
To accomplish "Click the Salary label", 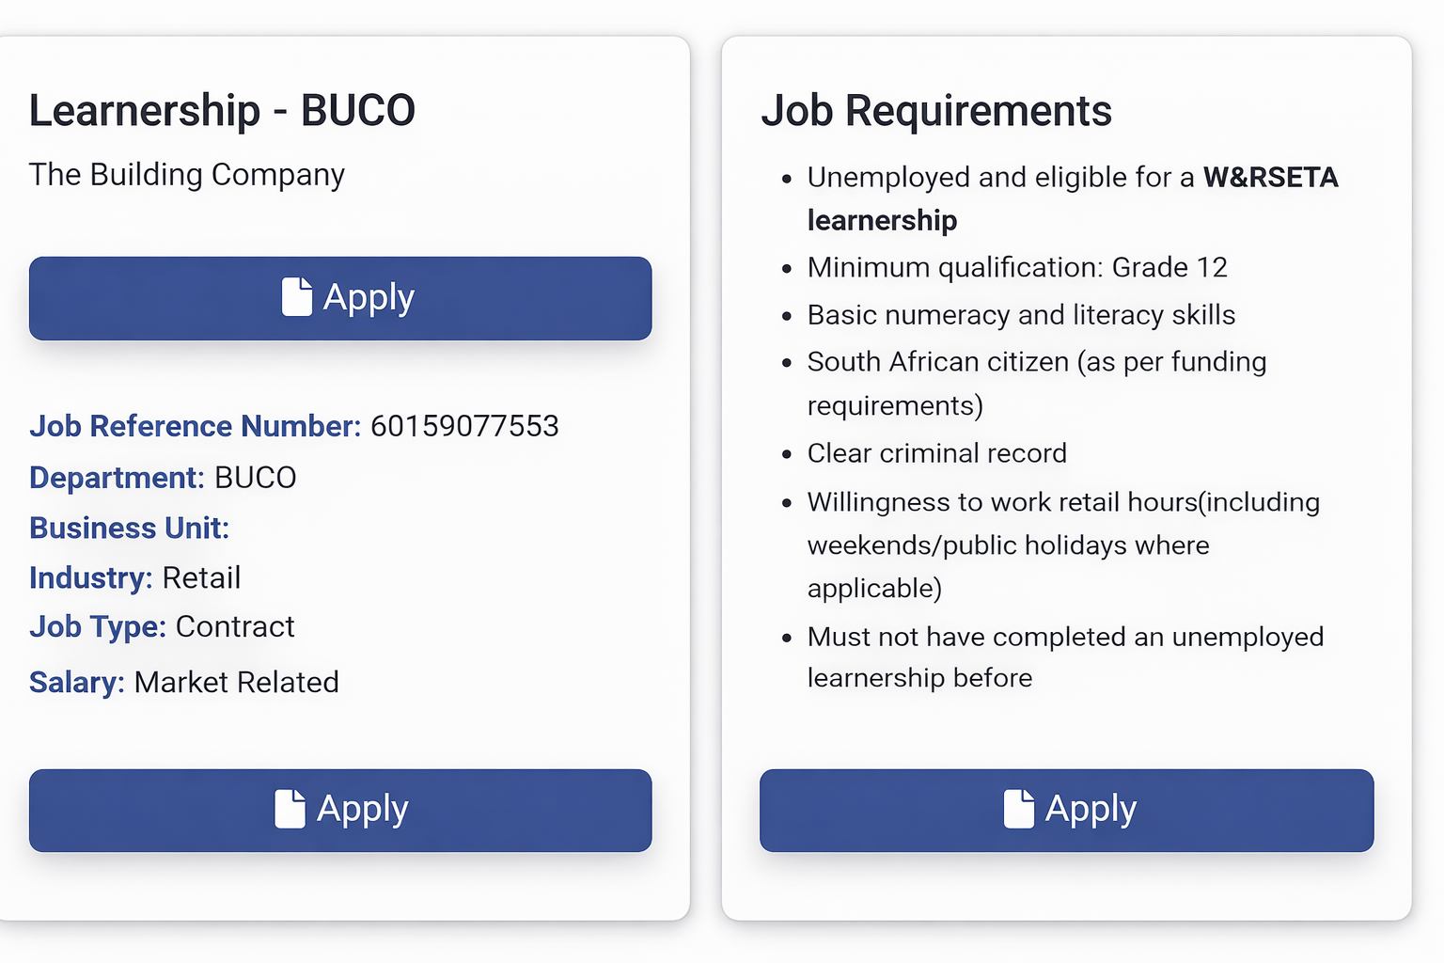I will (x=76, y=682).
